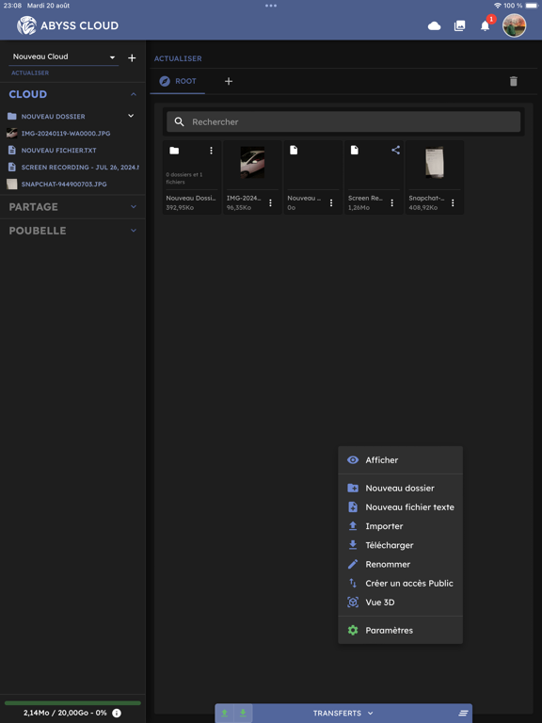Screen dimensions: 542x723
Task: Click the search magnifier icon
Action: click(x=180, y=121)
